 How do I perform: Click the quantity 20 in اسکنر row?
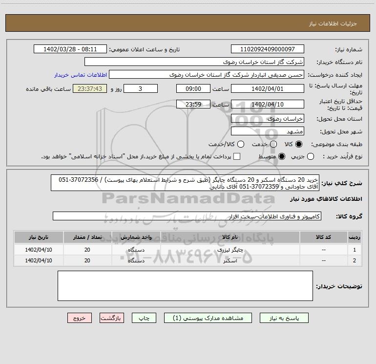pyautogui.click(x=87, y=260)
